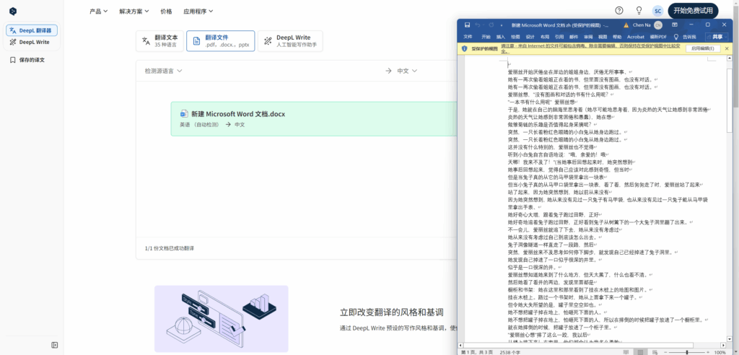Viewport: 739px width, 355px height.
Task: Switch to DeepL Write AI assistant tab
Action: point(290,41)
